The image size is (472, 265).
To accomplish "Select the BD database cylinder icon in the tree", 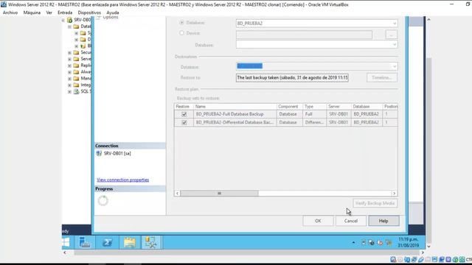I will (x=83, y=46).
